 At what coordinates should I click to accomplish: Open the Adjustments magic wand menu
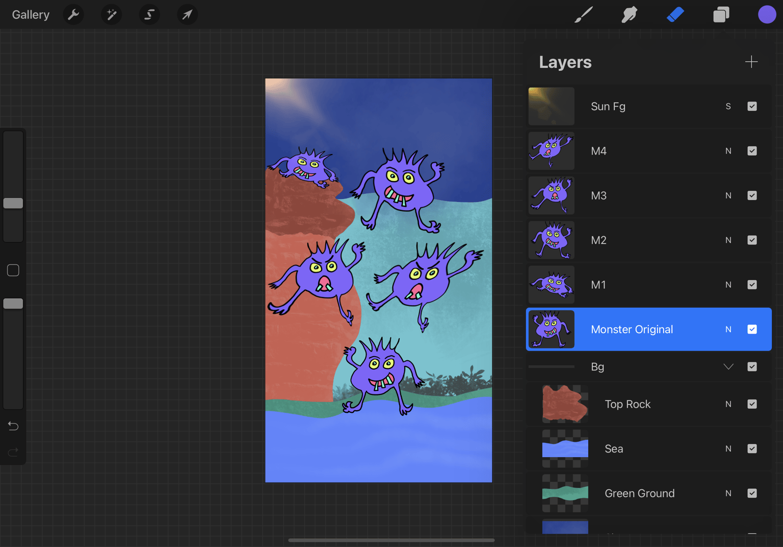[111, 15]
